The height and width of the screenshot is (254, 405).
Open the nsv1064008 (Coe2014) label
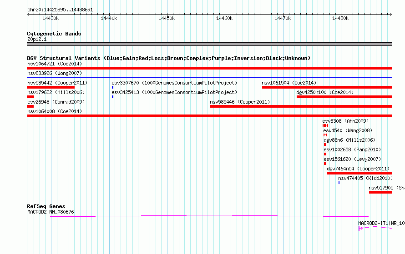point(55,111)
